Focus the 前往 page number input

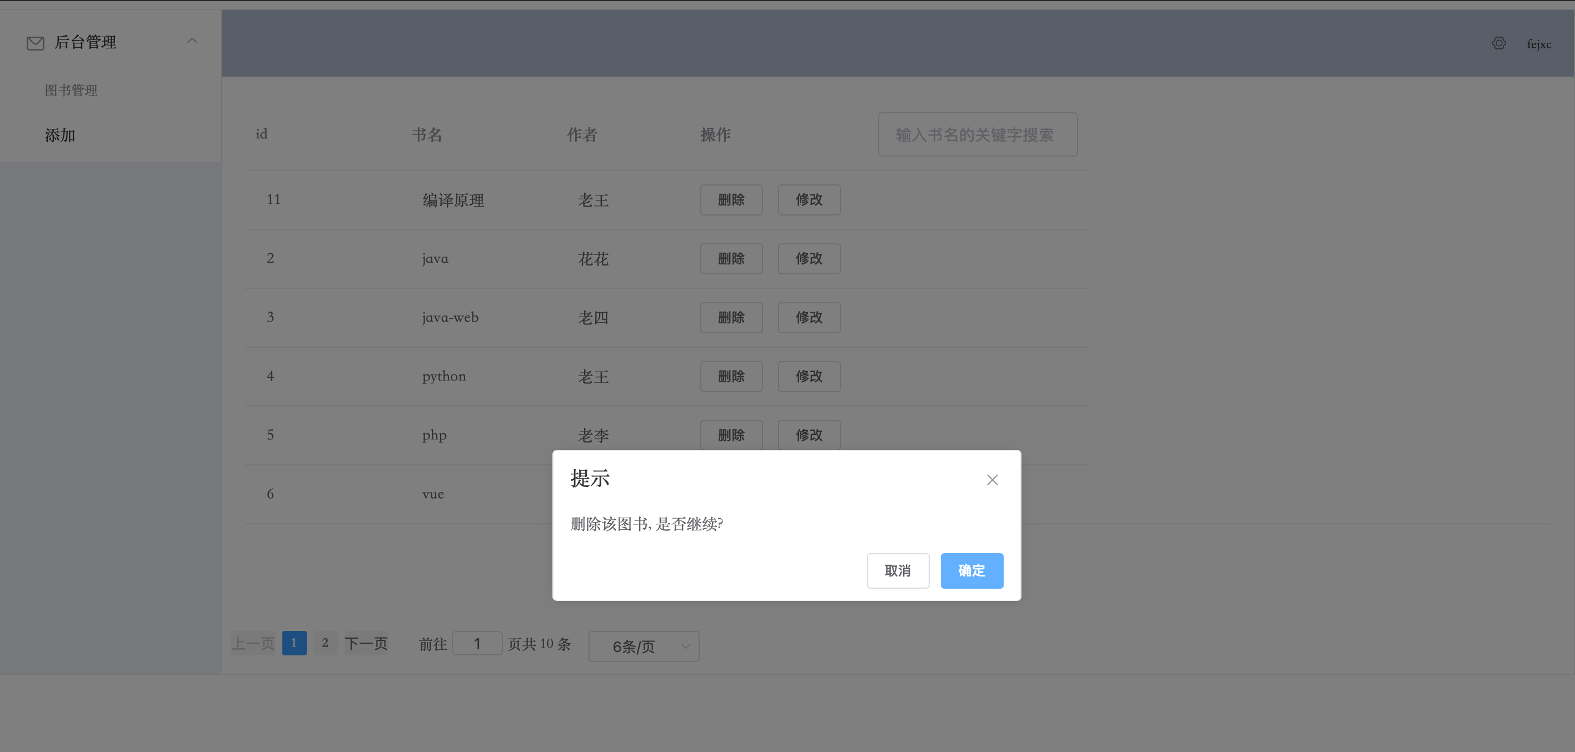(477, 643)
